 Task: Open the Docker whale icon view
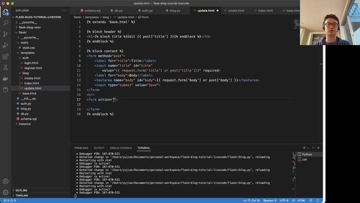pyautogui.click(x=6, y=79)
